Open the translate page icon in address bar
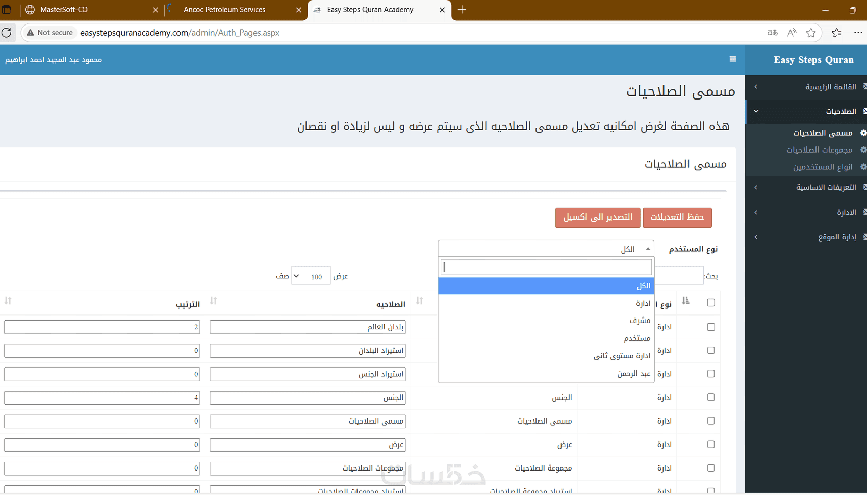Image resolution: width=867 pixels, height=495 pixels. click(772, 33)
